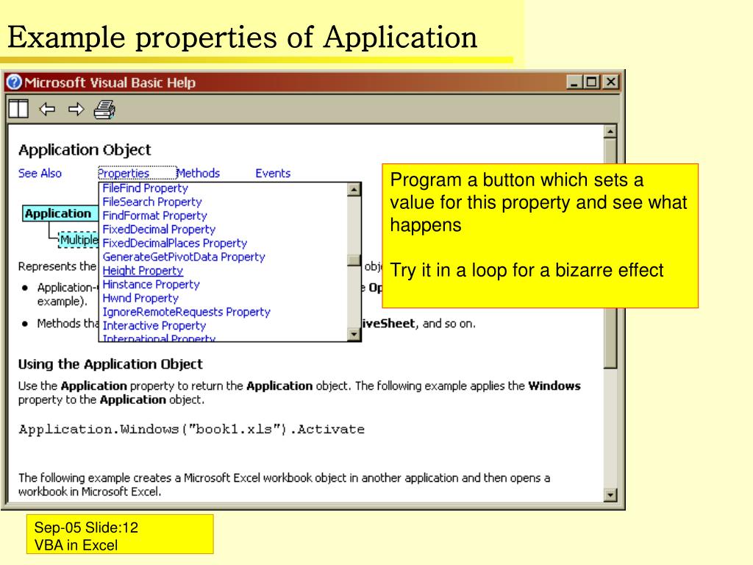Select IgnoreRemoteRequests Property entry
753x565 pixels.
(186, 312)
